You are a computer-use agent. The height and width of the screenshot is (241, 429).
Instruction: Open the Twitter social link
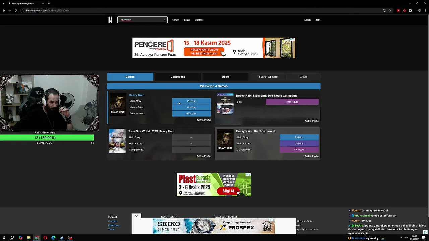click(x=112, y=229)
